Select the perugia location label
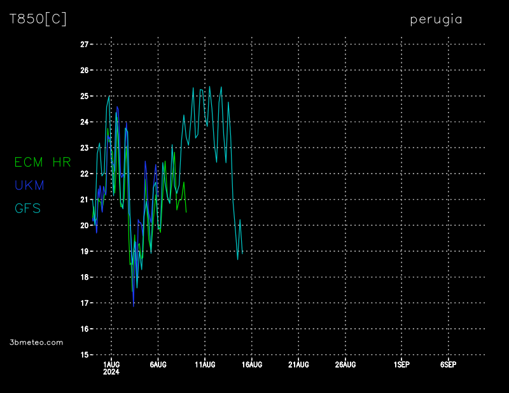Image resolution: width=509 pixels, height=393 pixels. click(436, 20)
